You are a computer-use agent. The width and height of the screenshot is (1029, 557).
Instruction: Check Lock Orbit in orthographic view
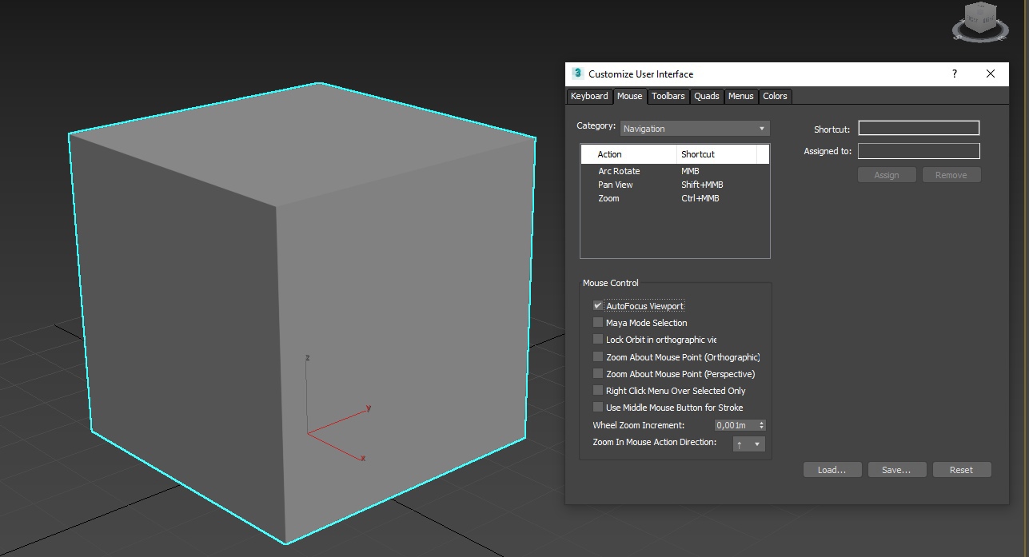[x=598, y=339]
